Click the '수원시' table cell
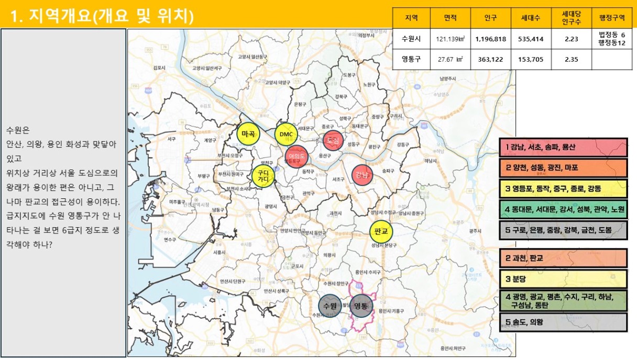 point(411,39)
